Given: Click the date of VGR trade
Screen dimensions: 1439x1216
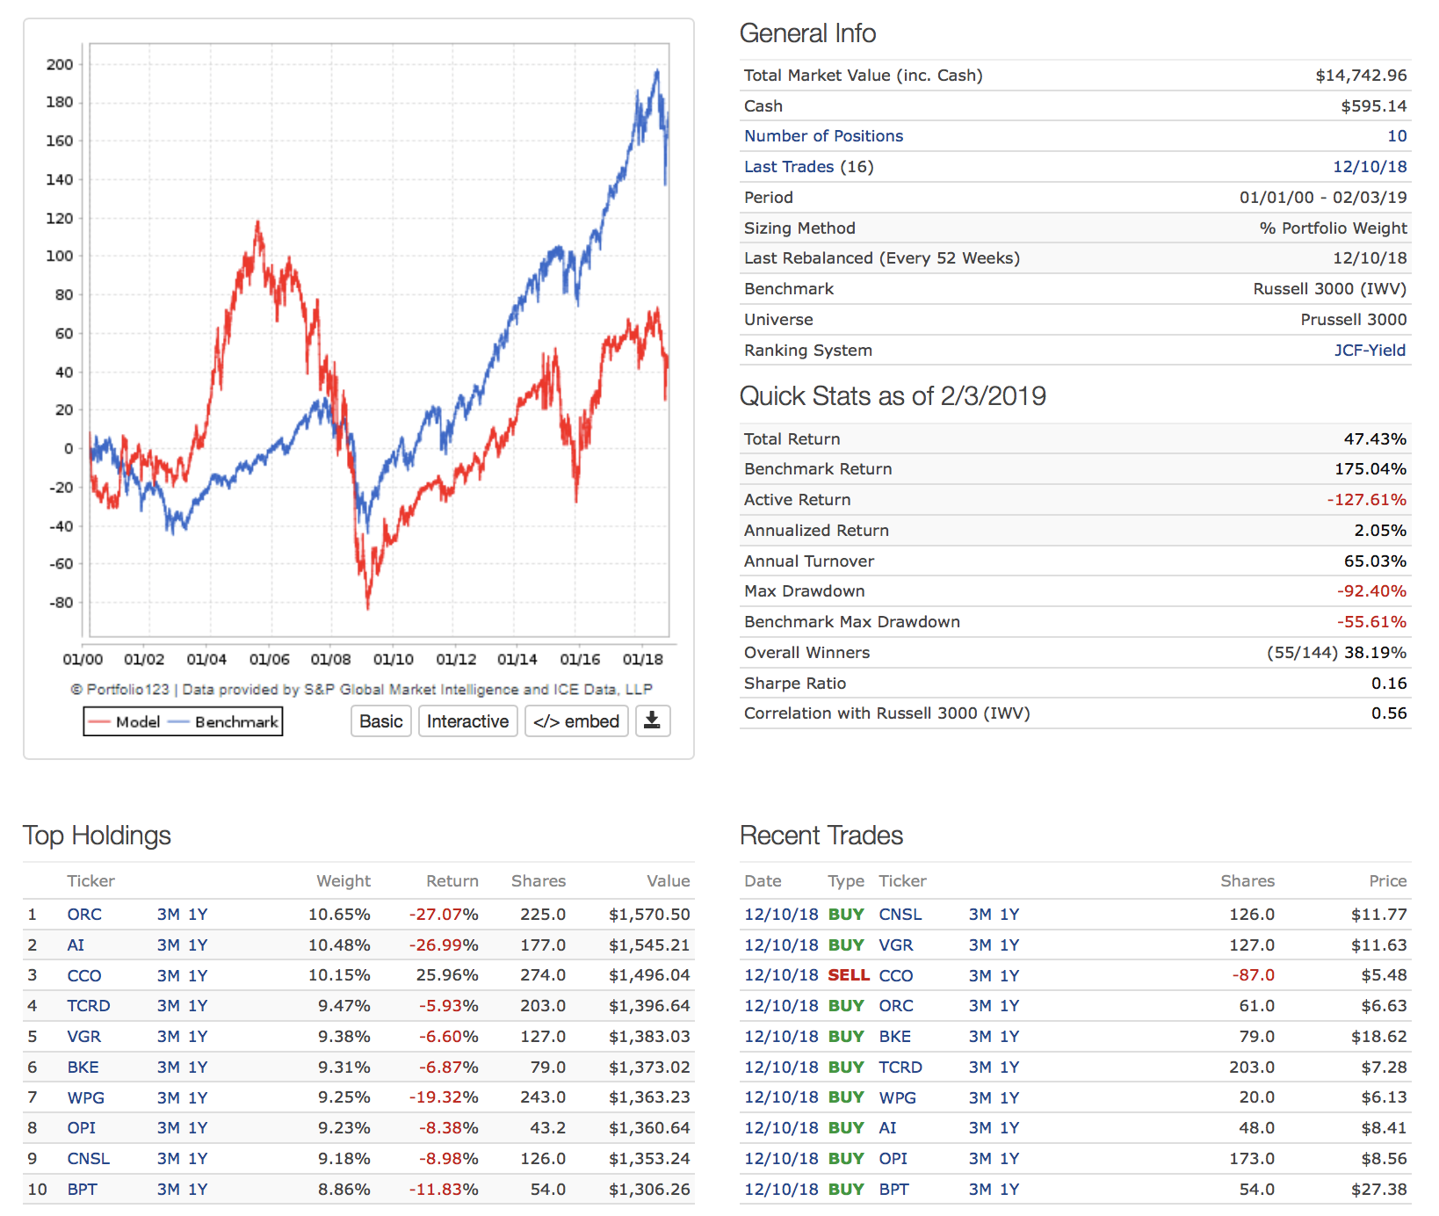Looking at the screenshot, I should pos(781,945).
